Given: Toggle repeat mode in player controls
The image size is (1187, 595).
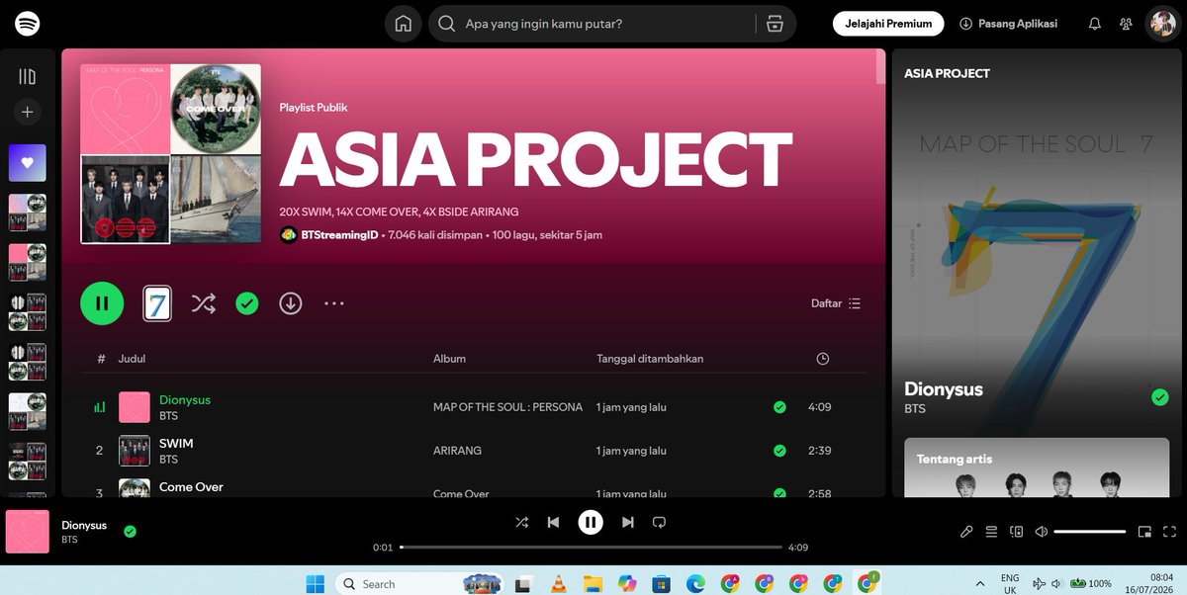Looking at the screenshot, I should coord(660,522).
